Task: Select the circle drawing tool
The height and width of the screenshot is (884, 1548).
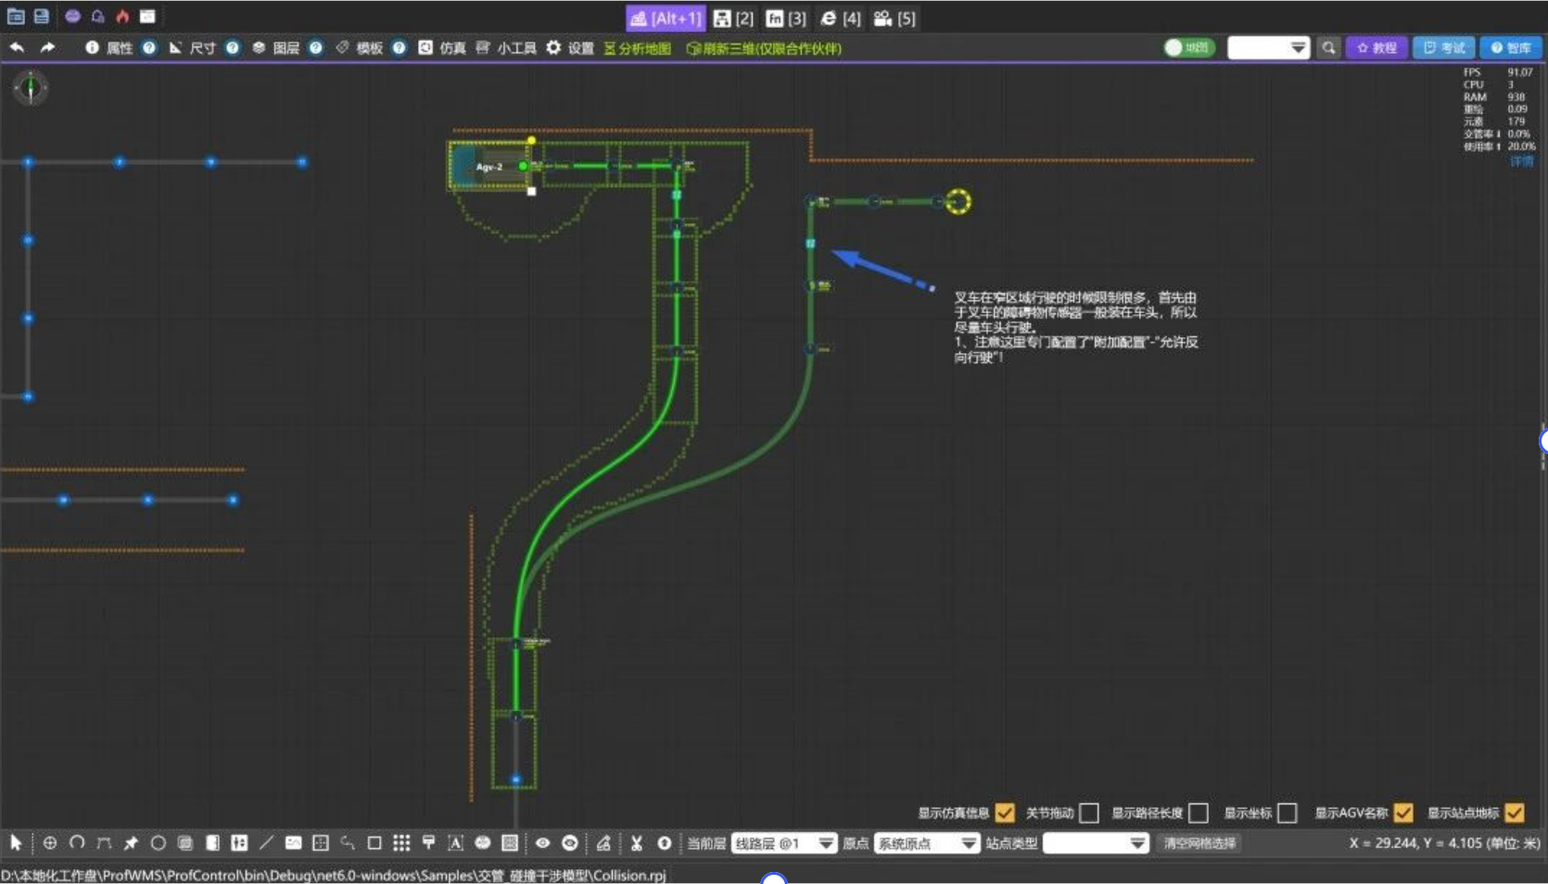Action: (158, 842)
